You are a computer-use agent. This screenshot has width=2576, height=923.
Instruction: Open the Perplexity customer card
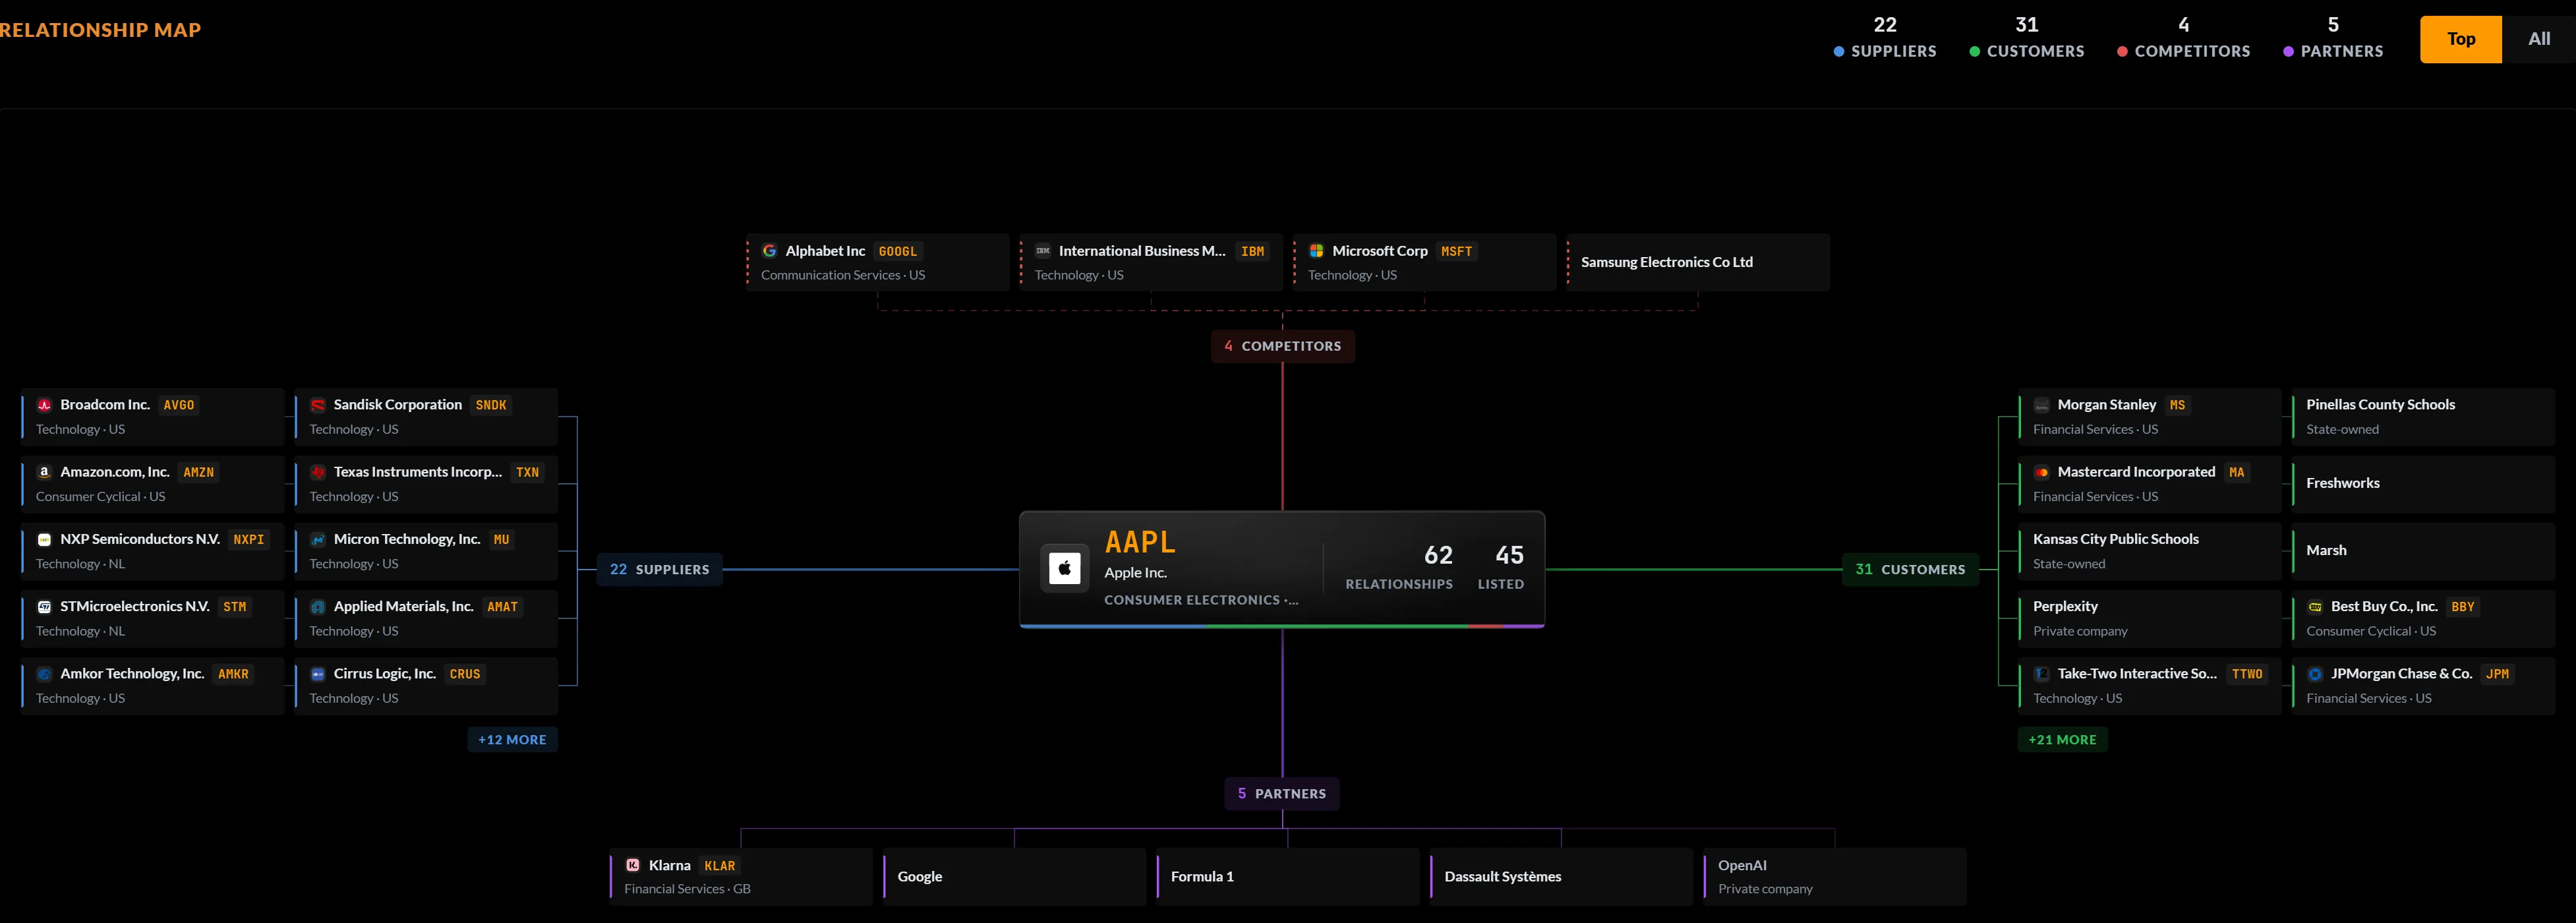coord(2149,618)
